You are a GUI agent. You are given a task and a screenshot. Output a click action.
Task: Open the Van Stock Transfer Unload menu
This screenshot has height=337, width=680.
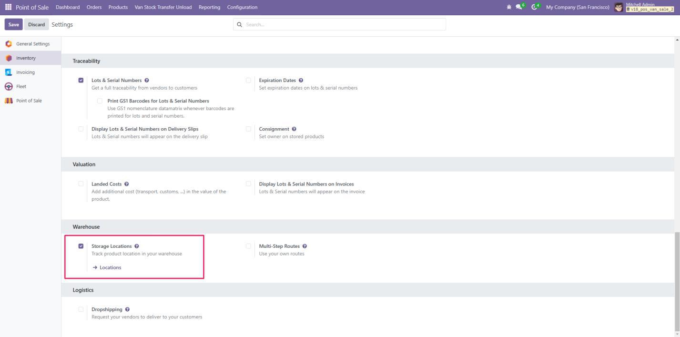pos(163,7)
